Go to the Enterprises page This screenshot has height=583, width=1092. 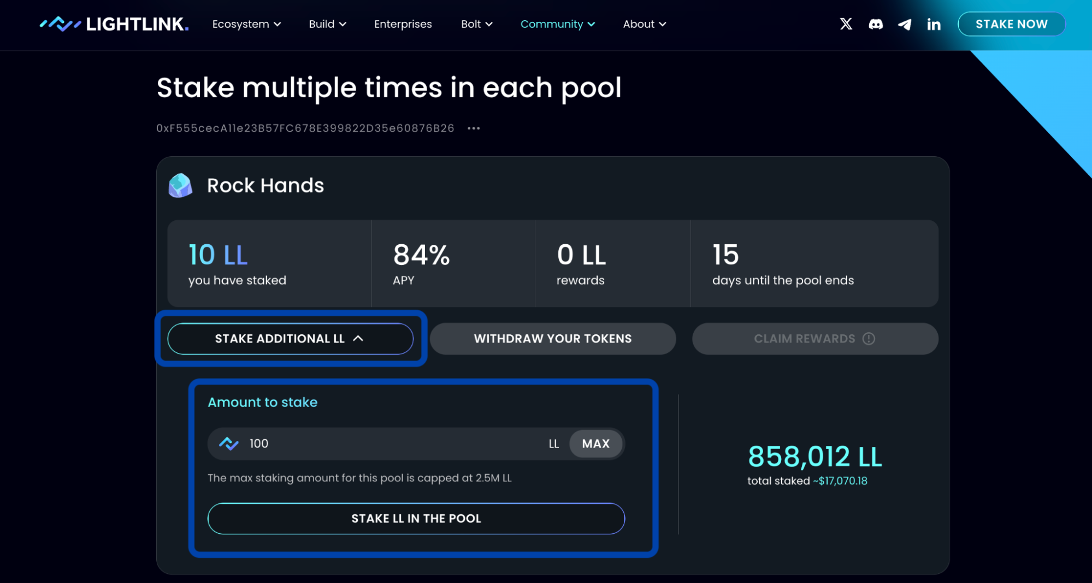point(403,24)
